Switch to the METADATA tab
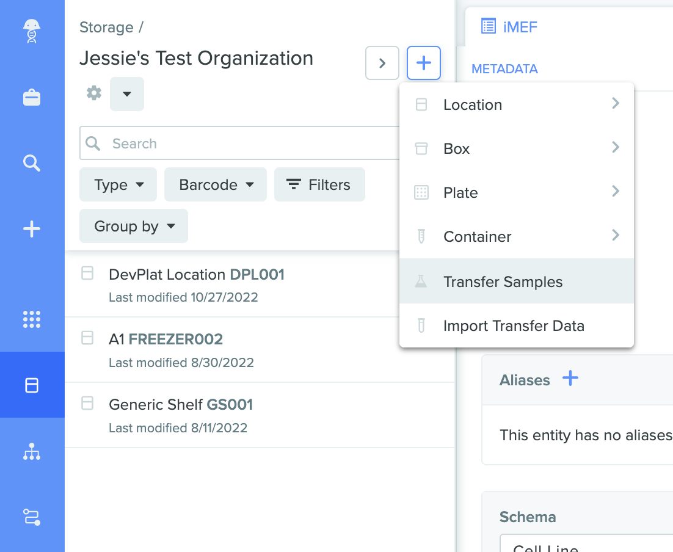The width and height of the screenshot is (673, 552). pyautogui.click(x=504, y=68)
